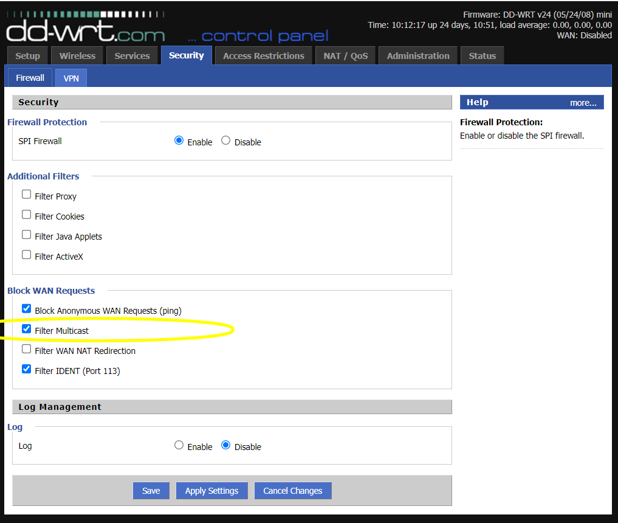Viewport: 618px width, 523px height.
Task: Check the Filter Proxy checkbox
Action: [27, 195]
